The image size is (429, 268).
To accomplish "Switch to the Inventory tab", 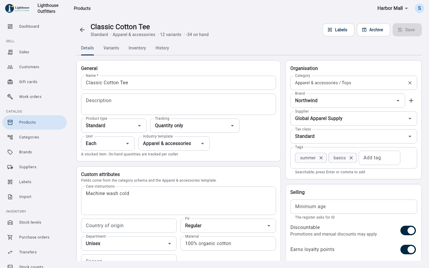I will coord(137,48).
